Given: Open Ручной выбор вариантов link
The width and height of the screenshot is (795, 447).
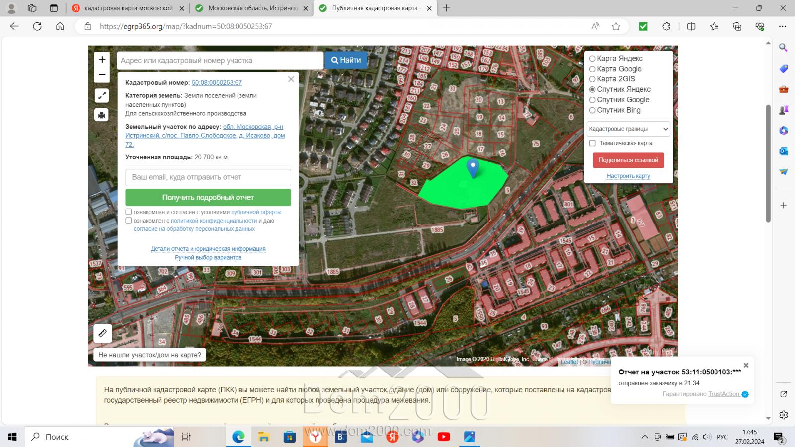Looking at the screenshot, I should click(x=208, y=257).
